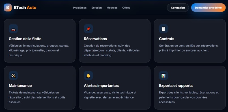Click the Exports et rapports heading

[176, 86]
